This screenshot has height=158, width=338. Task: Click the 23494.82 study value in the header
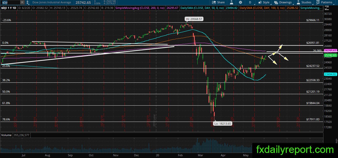pos(232,8)
